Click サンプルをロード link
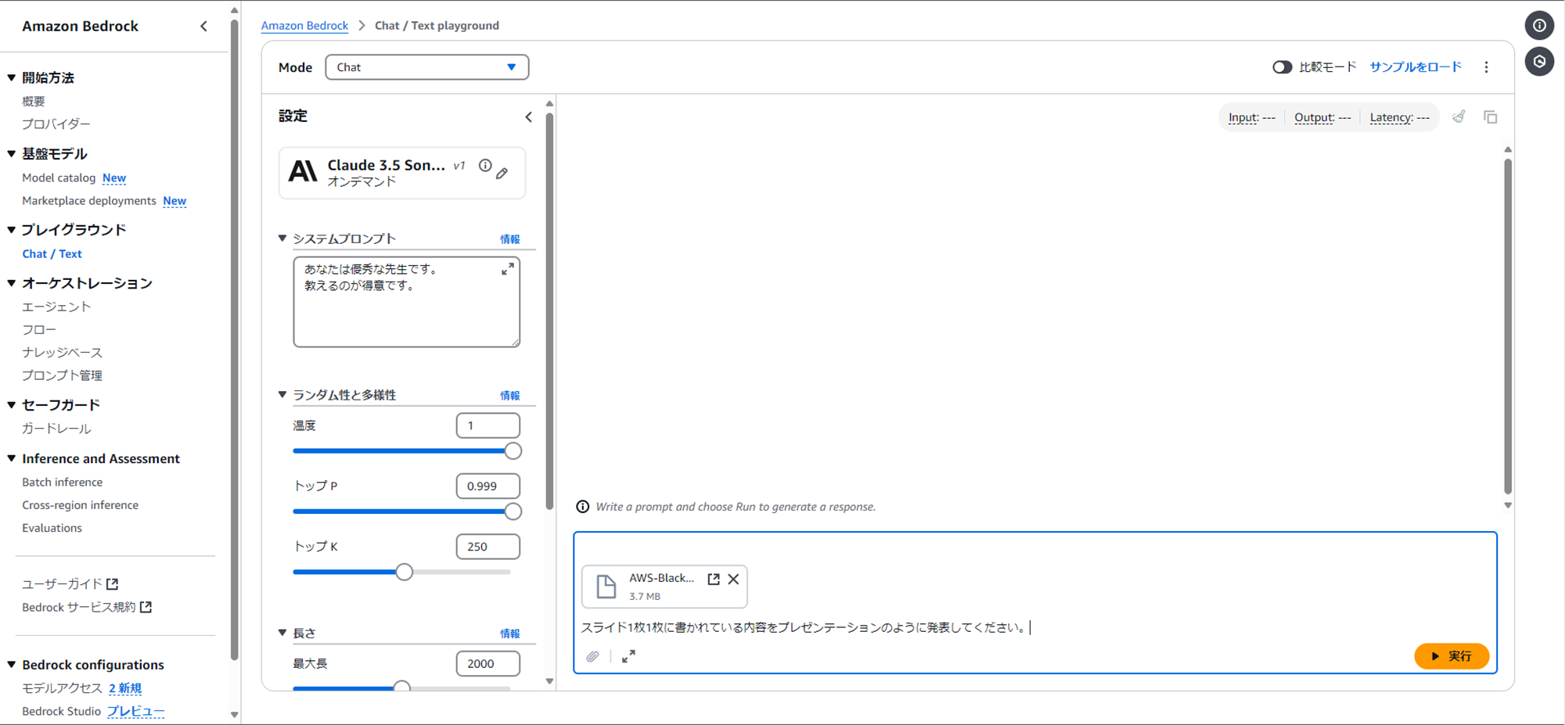 [x=1416, y=67]
